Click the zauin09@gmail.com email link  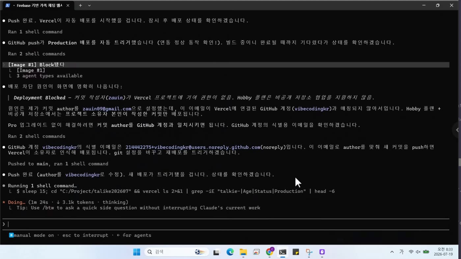tap(107, 108)
